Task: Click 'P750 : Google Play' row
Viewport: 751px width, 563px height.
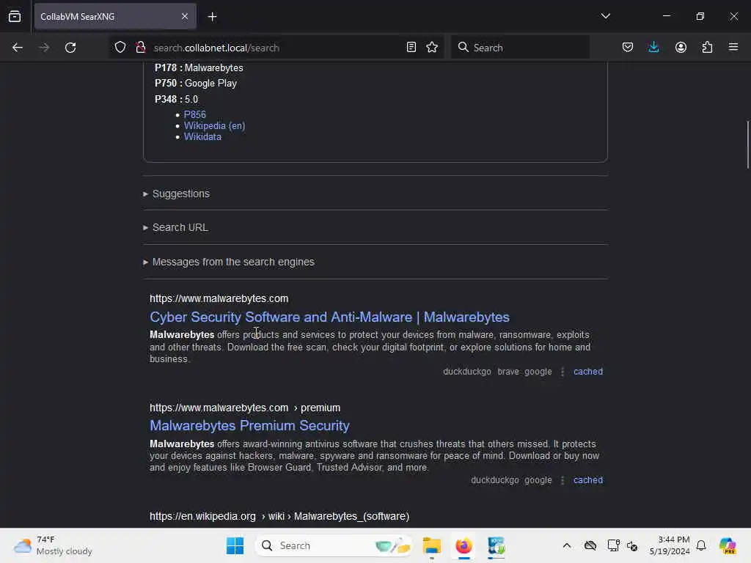Action: pos(196,84)
